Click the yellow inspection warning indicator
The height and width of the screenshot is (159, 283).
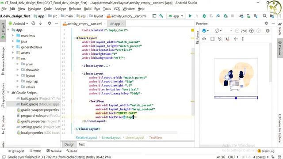(x=192, y=30)
